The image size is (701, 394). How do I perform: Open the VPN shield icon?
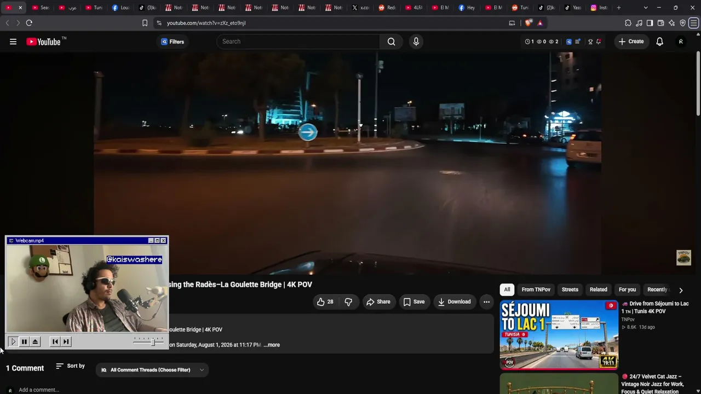[682, 23]
